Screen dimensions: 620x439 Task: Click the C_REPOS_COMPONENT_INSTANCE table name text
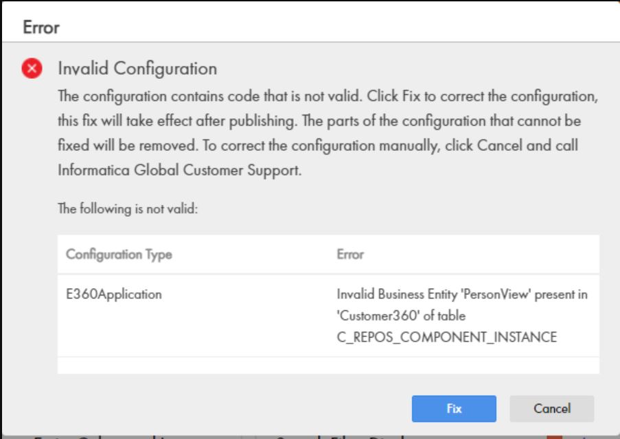click(447, 337)
